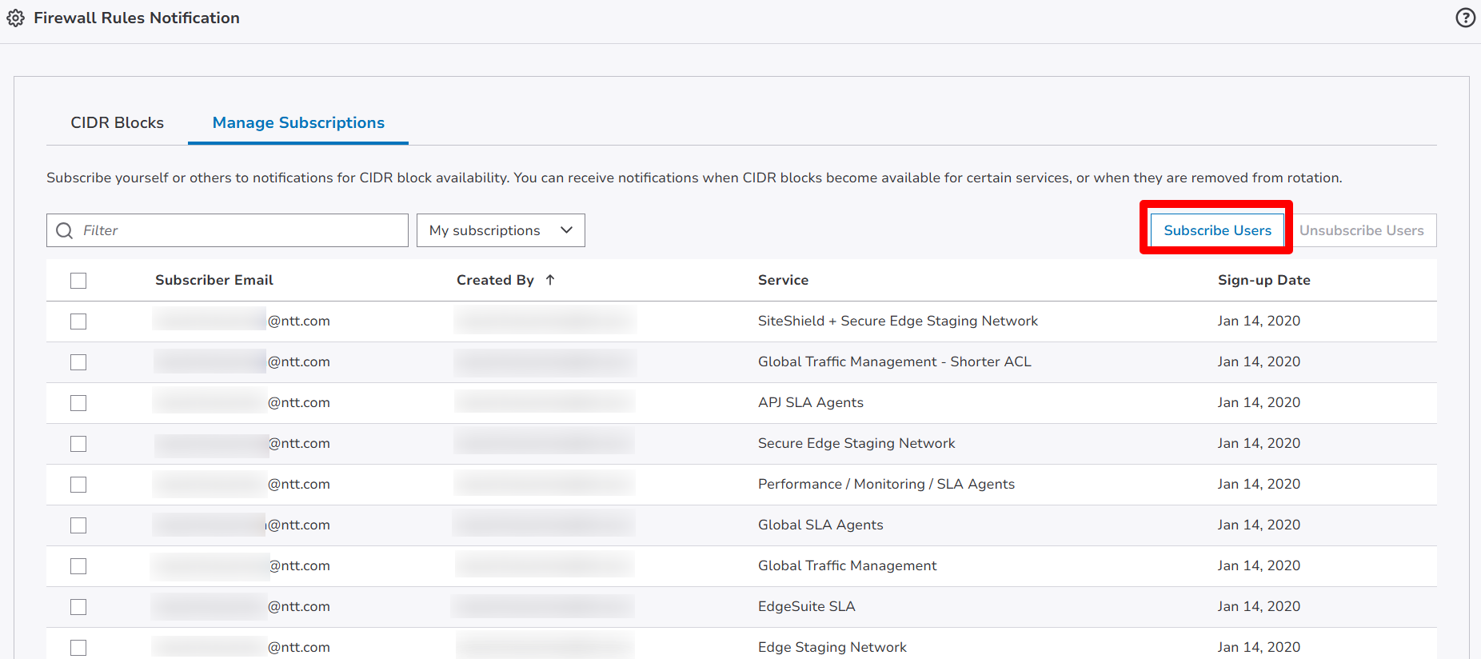Click the magnifier icon in the Filter box
The height and width of the screenshot is (659, 1481).
point(65,230)
